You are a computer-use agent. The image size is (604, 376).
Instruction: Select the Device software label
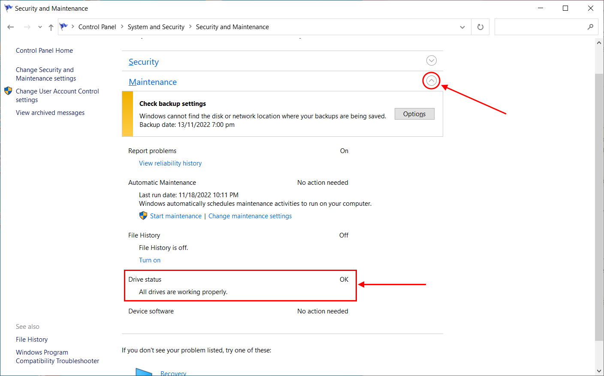pyautogui.click(x=151, y=311)
